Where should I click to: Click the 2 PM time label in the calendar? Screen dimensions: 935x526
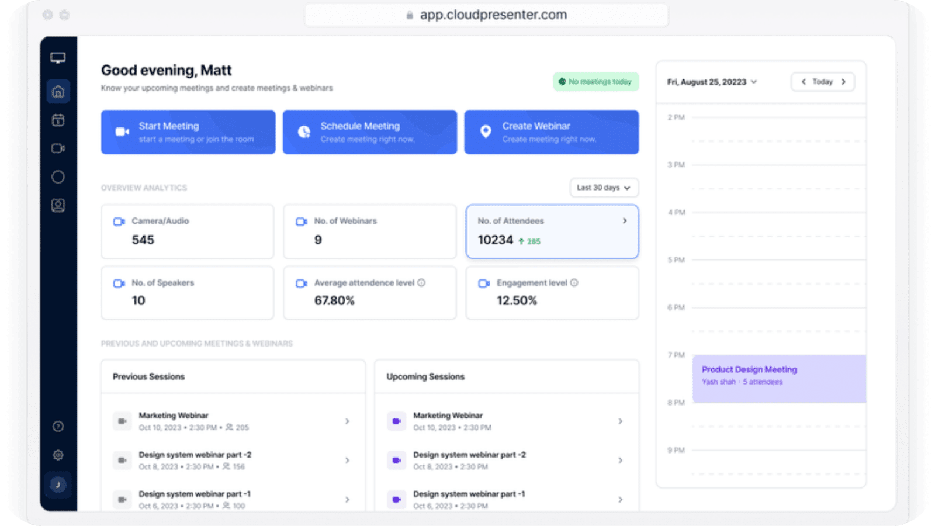[x=676, y=117]
